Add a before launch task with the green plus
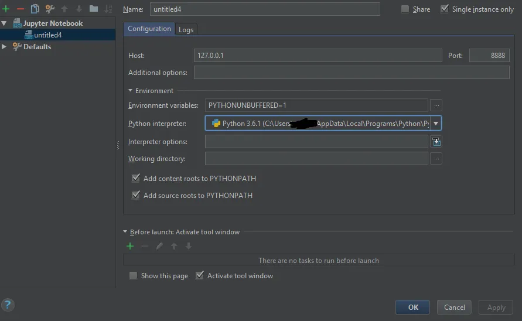 coord(130,246)
